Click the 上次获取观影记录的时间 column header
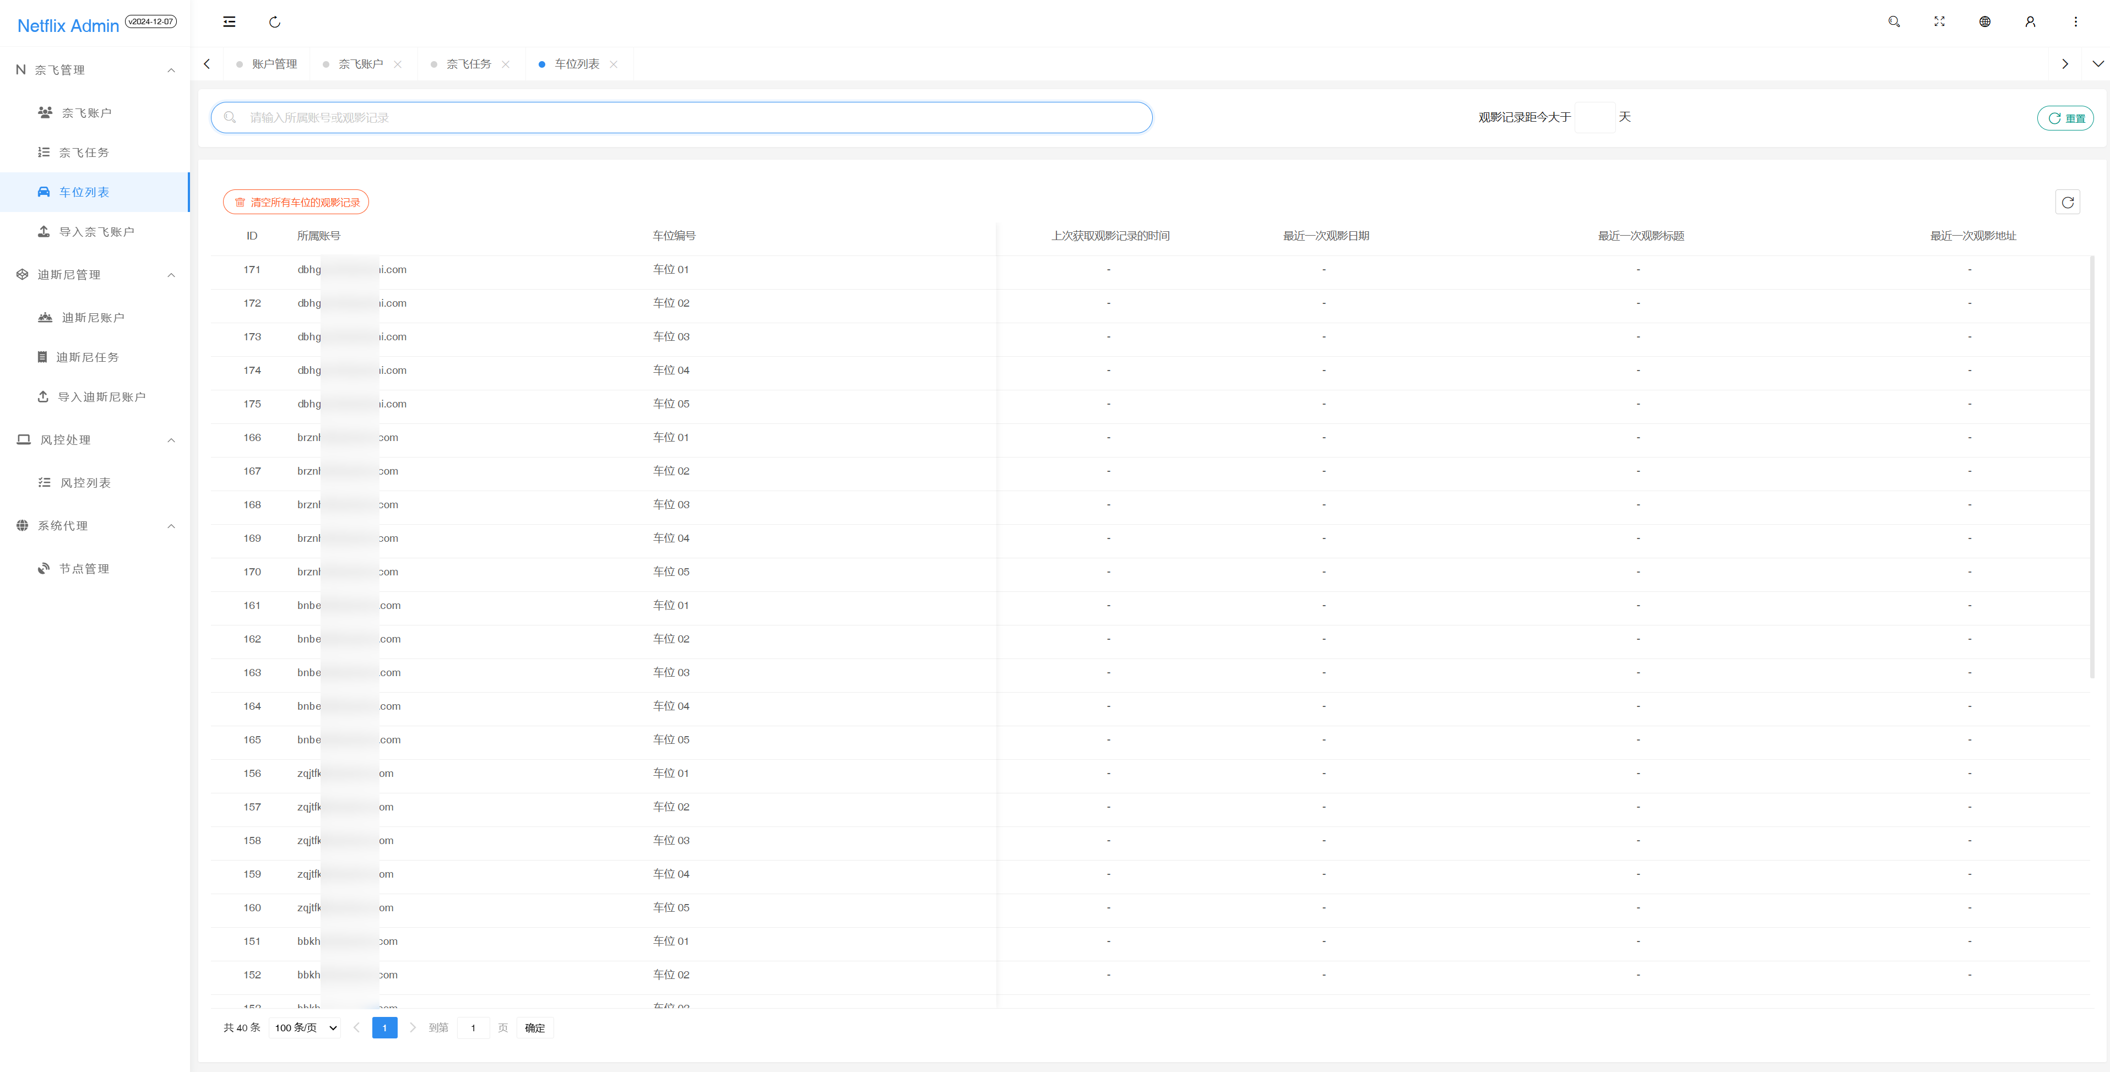This screenshot has width=2110, height=1072. (1110, 236)
